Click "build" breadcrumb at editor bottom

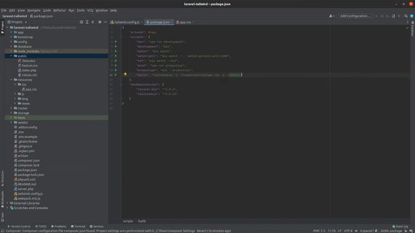pos(142,221)
